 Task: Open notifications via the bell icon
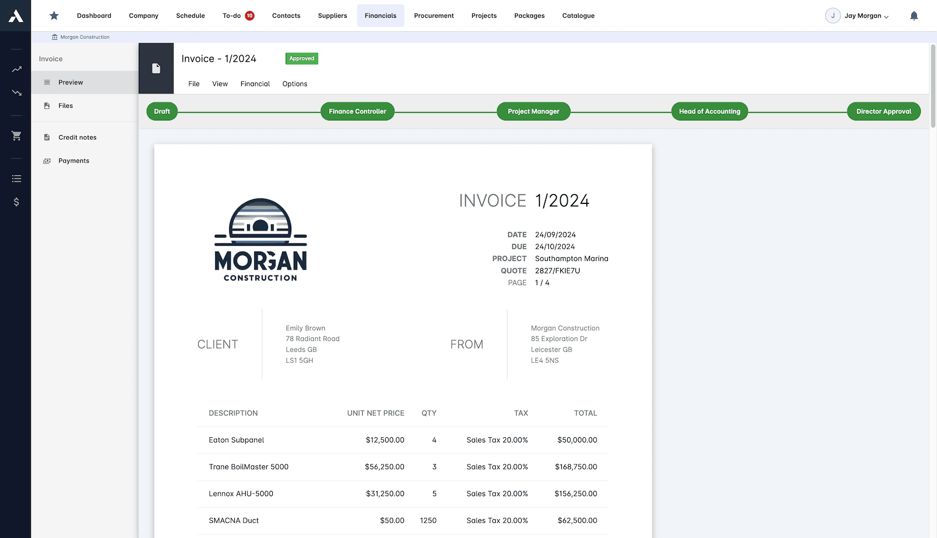914,16
